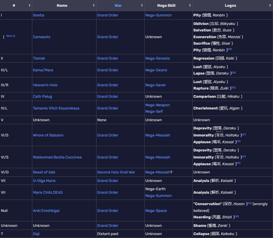Click citation 27 in Whore of Babylon row

click(244, 134)
